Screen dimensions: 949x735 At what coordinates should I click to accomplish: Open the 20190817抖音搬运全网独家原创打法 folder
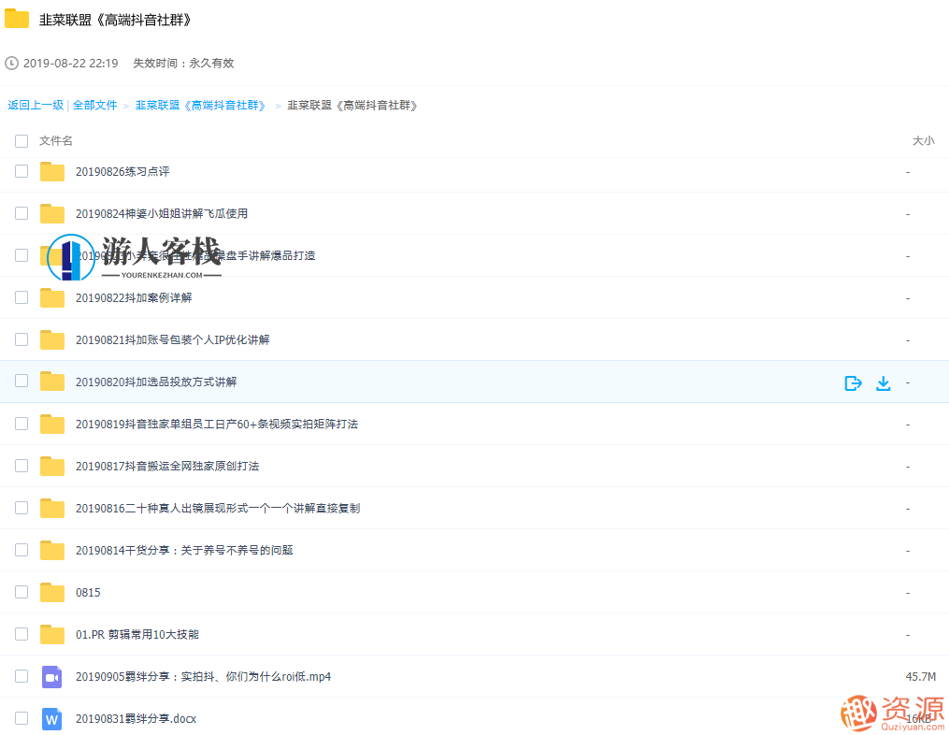pyautogui.click(x=168, y=466)
